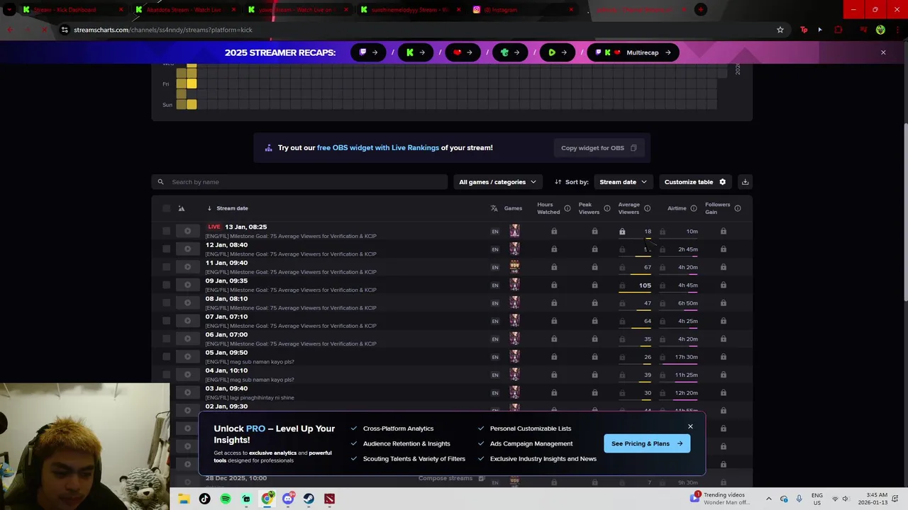Click the download table icon
The width and height of the screenshot is (908, 510).
(x=745, y=182)
